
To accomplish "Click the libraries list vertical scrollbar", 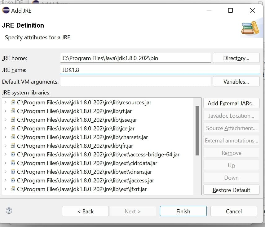I will coord(197,130).
